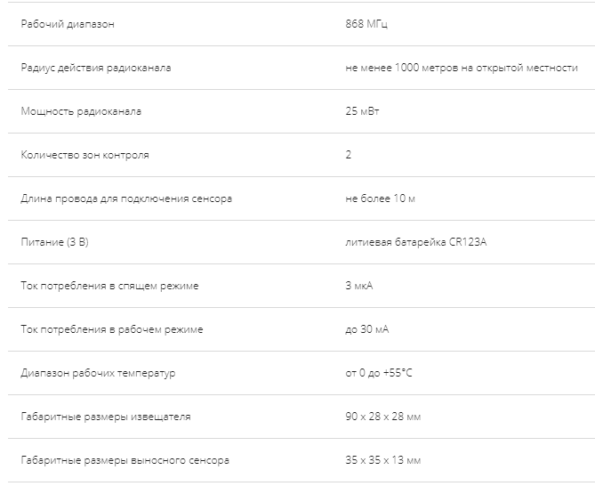This screenshot has height=486, width=595.
Task: Select the '868 МГц' value
Action: (x=366, y=24)
